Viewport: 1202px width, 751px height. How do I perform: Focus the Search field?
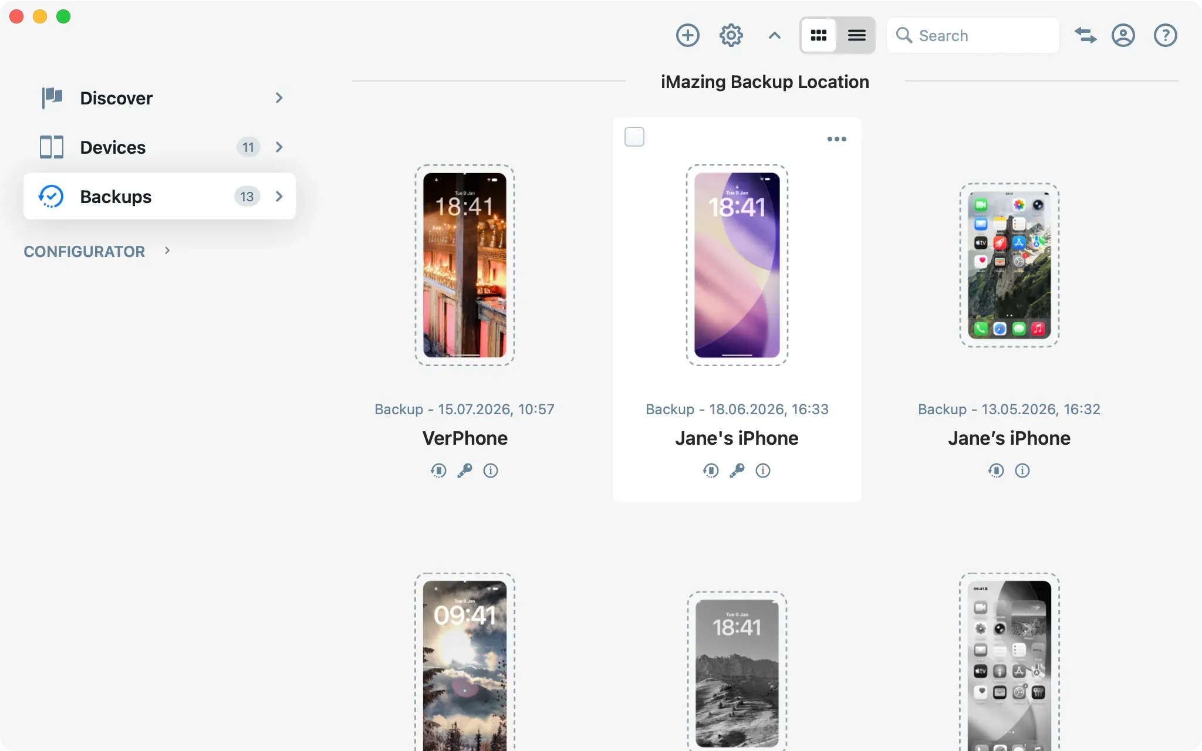[973, 35]
